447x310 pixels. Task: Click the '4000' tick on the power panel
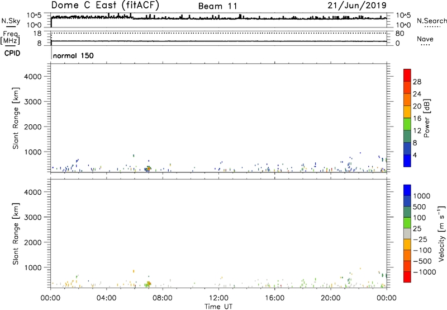tap(33, 77)
